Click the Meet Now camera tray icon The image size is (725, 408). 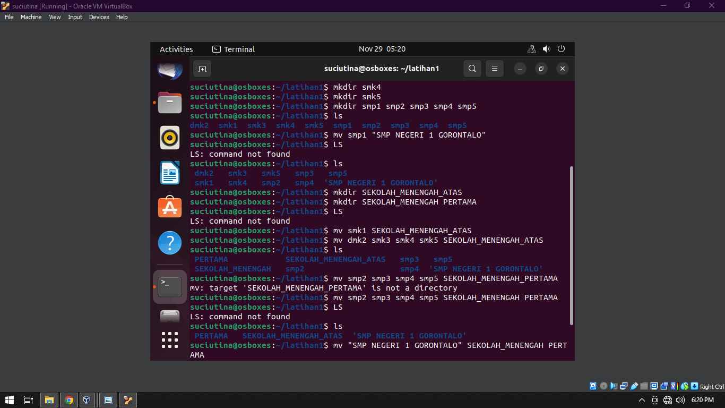coord(655,400)
